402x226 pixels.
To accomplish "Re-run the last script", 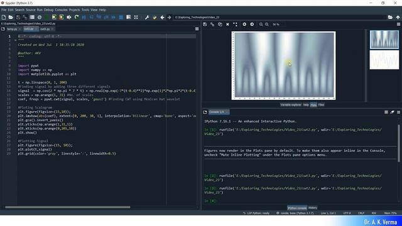I will [77, 17].
